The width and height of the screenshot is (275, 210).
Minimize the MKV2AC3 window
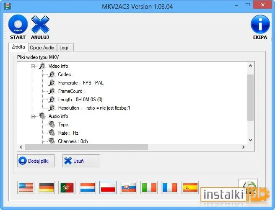(x=236, y=6)
